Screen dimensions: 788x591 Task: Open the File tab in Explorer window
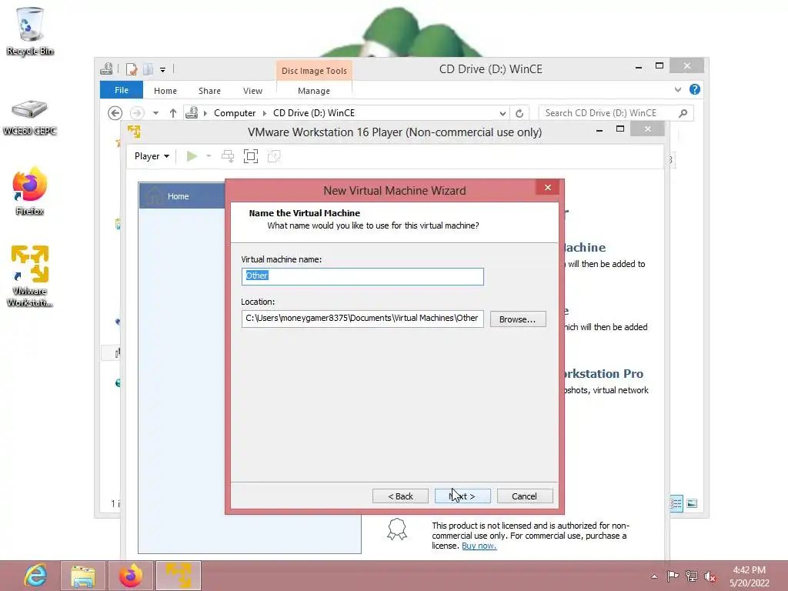(x=122, y=90)
